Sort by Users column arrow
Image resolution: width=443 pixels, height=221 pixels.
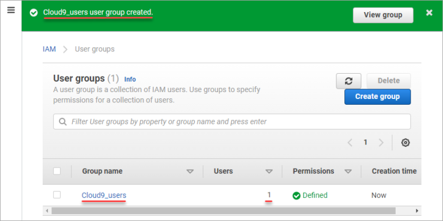(269, 172)
